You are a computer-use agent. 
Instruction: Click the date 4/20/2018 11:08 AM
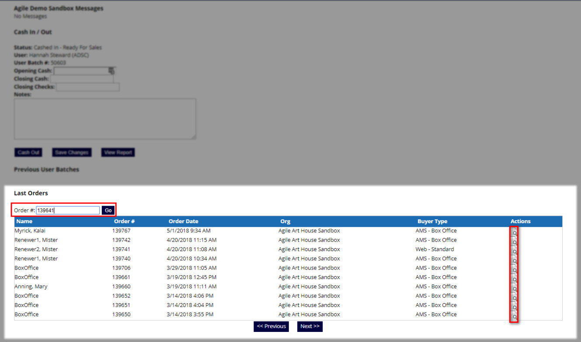[x=192, y=249]
